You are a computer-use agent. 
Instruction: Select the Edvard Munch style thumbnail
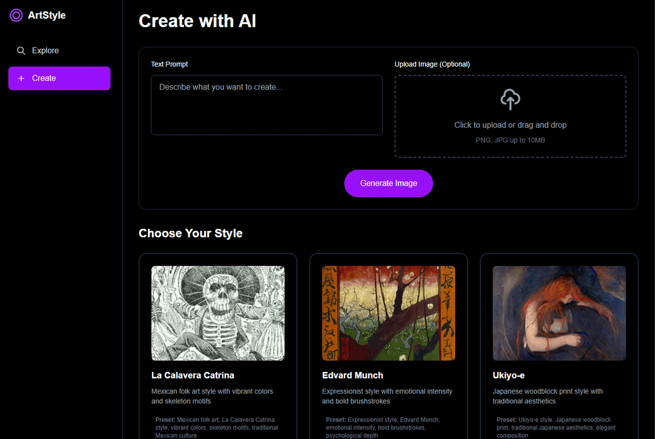388,313
